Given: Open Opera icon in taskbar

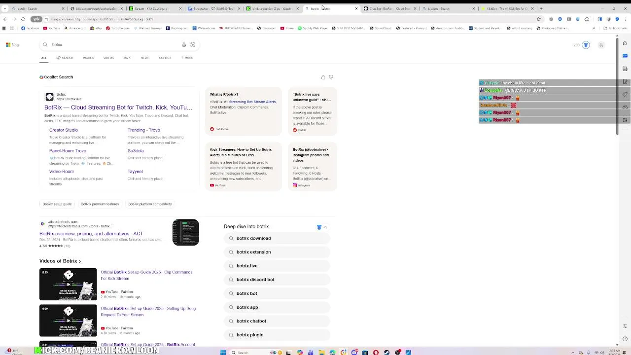Looking at the screenshot, I should 376,352.
